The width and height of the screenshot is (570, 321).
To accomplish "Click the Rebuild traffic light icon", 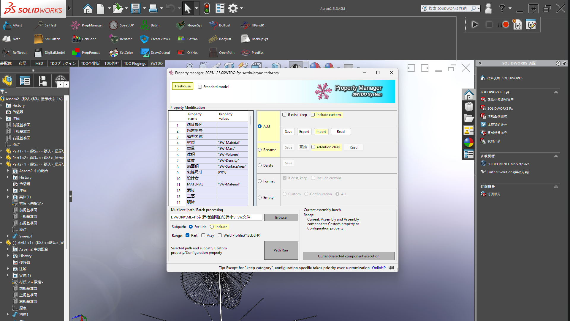I will point(207,8).
